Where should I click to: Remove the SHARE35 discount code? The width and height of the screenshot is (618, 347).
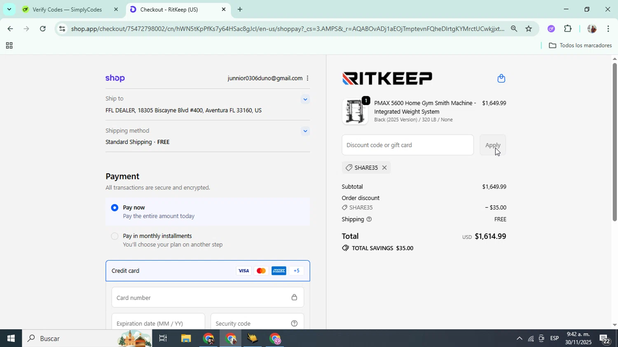coord(384,168)
